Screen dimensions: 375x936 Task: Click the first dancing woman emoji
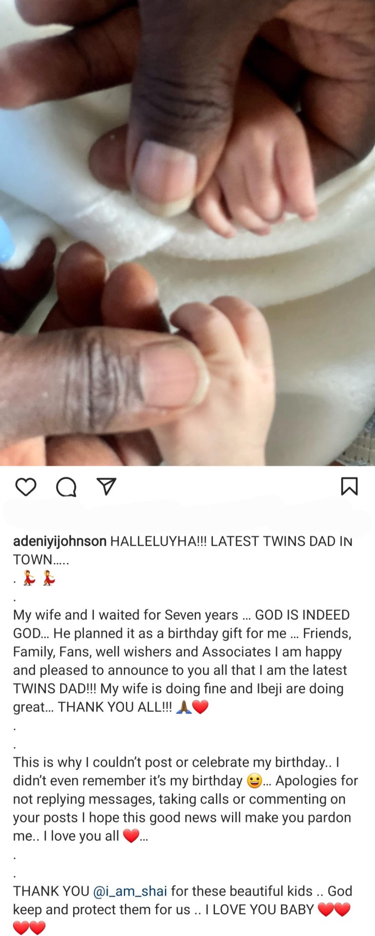point(29,578)
